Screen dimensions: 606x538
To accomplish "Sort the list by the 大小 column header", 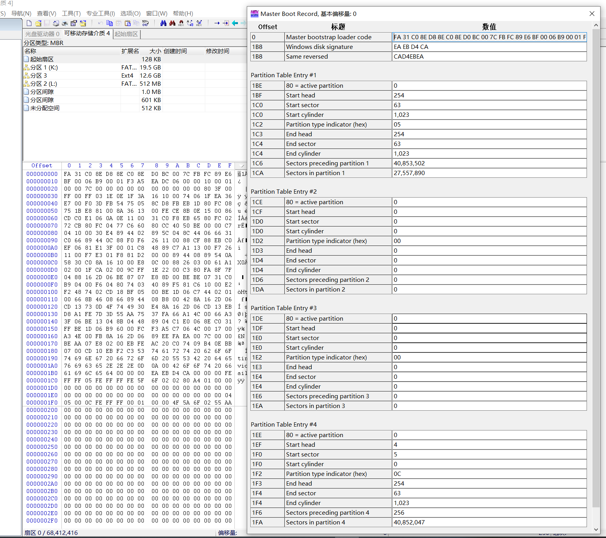I will tap(151, 51).
